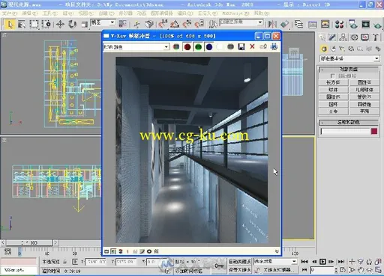Select the Cameras category icon
This screenshot has width=384, height=276.
tap(351, 49)
